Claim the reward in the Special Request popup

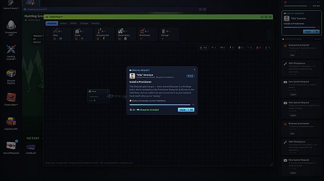tap(186, 110)
